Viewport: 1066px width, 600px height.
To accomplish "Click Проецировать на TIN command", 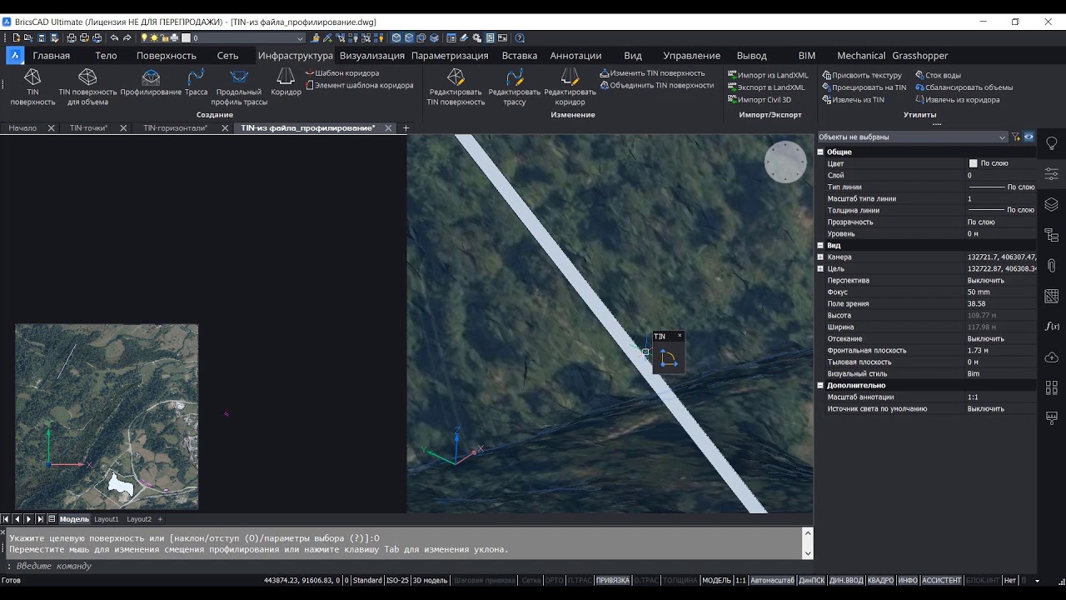I will (864, 87).
